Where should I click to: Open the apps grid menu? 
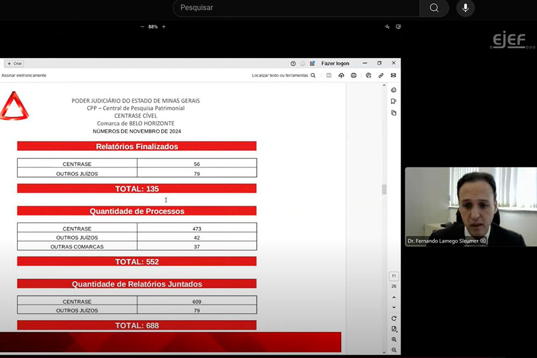tap(313, 63)
